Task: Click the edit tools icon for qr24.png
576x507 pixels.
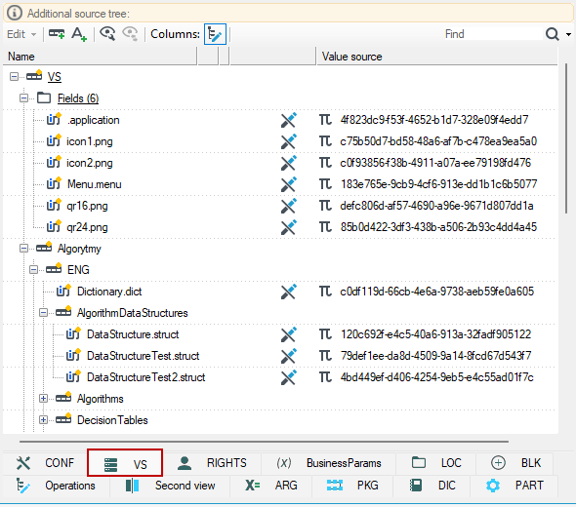Action: 289,227
